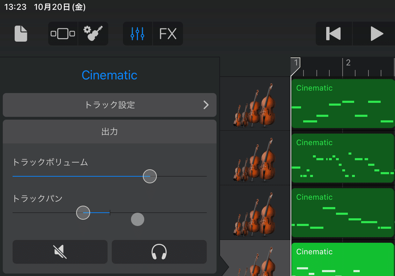Tap the Cinematic track name title
The width and height of the screenshot is (395, 276).
click(x=109, y=75)
